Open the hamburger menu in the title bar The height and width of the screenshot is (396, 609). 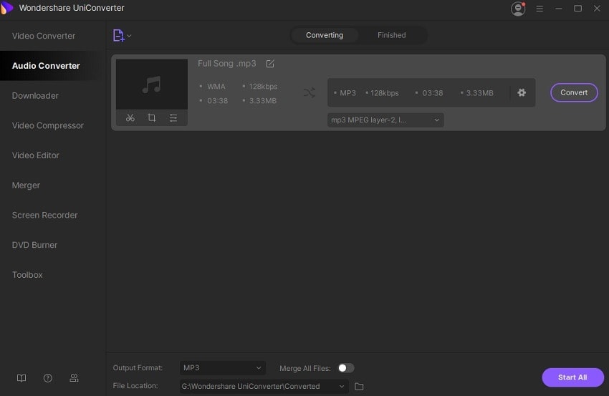tap(540, 8)
